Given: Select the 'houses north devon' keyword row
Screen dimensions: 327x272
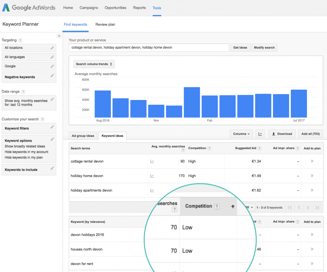Looking at the screenshot, I should tap(87, 249).
